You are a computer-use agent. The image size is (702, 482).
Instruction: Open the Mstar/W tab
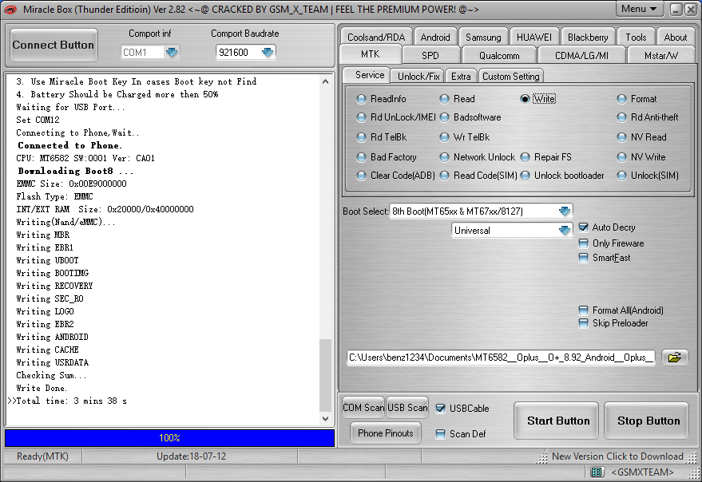pyautogui.click(x=661, y=56)
